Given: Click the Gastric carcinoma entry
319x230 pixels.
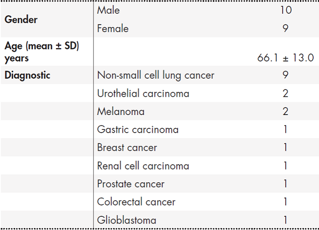Looking at the screenshot, I should point(138,130).
